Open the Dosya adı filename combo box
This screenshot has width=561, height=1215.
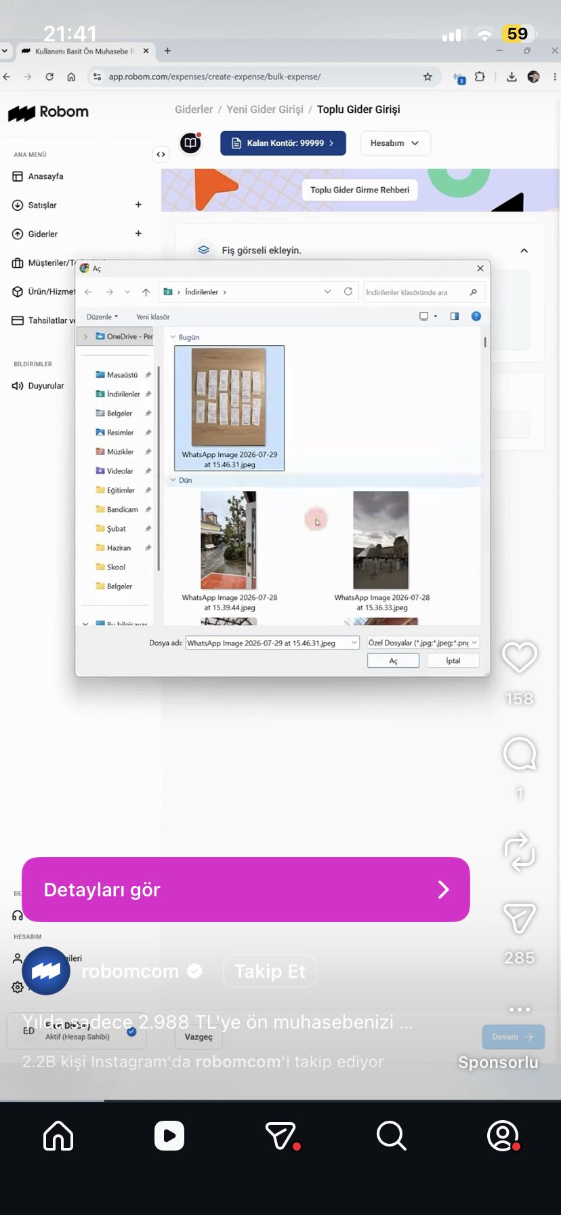[272, 643]
